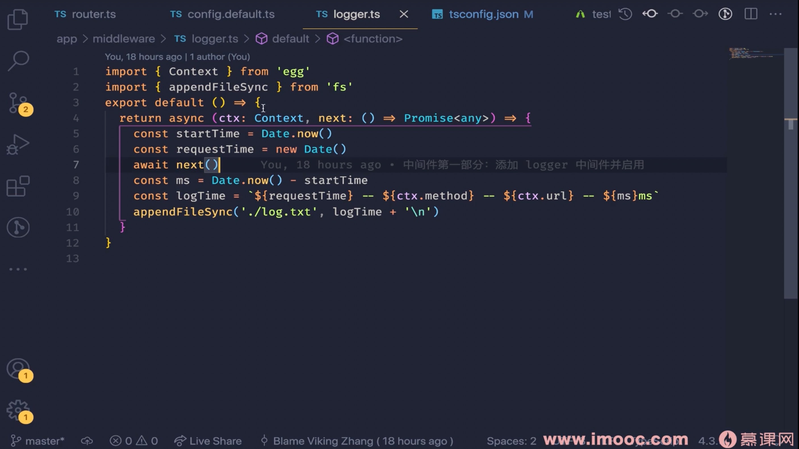
Task: Click the <function> symbol breadcrumb
Action: (365, 39)
